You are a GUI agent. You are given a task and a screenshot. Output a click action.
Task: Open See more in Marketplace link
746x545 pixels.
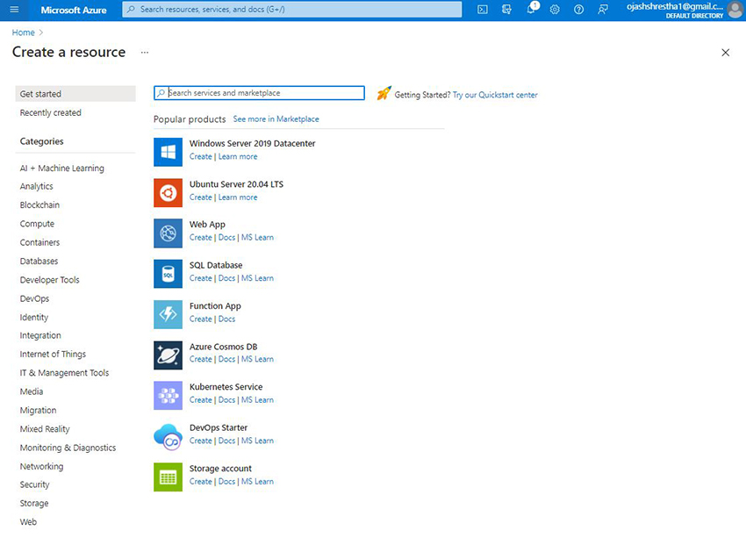[x=276, y=119]
